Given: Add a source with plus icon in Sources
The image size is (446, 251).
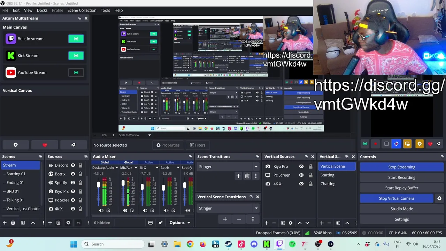Looking at the screenshot, I should [50, 223].
